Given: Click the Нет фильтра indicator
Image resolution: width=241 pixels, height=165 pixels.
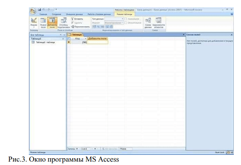Looking at the screenshot, I should coord(110,149).
